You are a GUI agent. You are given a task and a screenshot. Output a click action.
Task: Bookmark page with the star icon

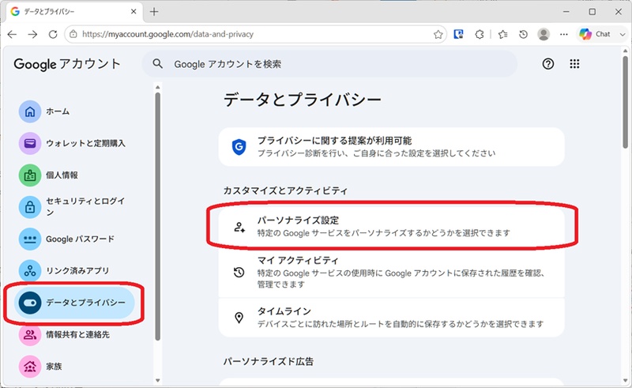click(x=438, y=34)
